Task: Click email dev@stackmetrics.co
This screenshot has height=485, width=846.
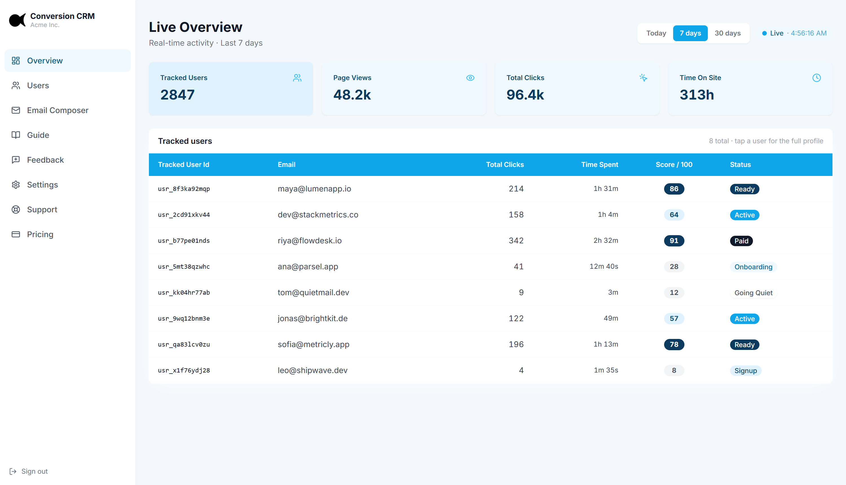Action: point(318,215)
